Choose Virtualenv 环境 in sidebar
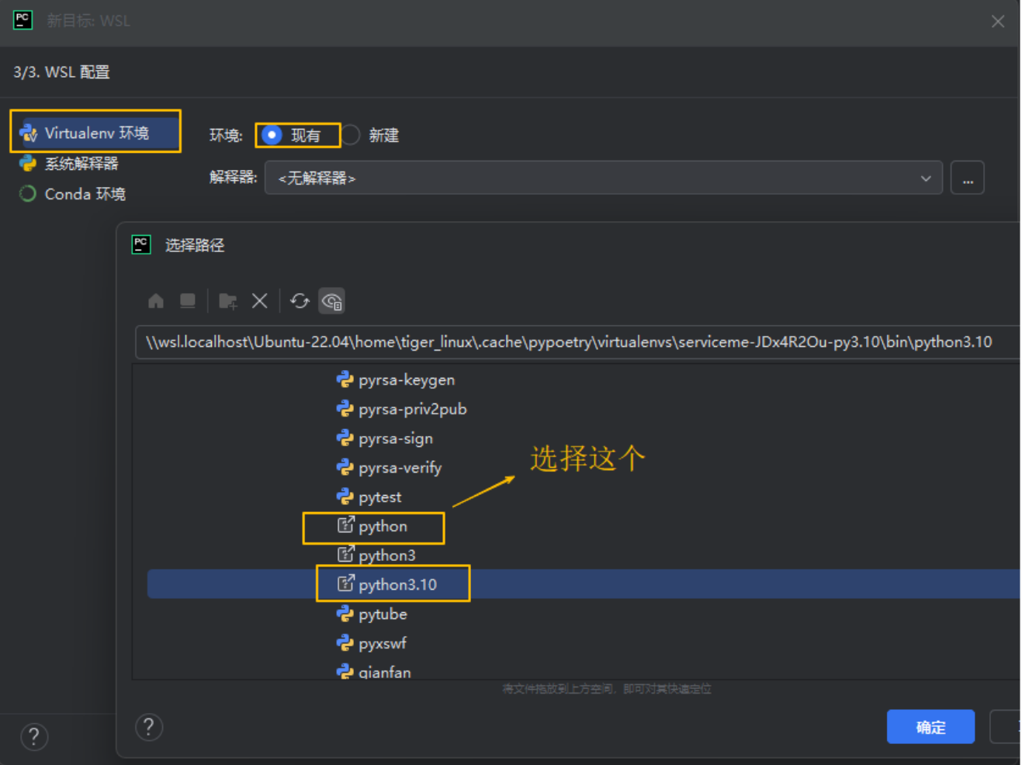The width and height of the screenshot is (1022, 765). coord(96,133)
